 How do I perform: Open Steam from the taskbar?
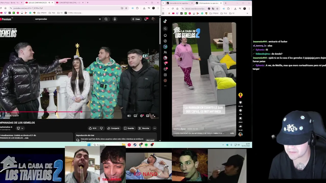[135, 145]
